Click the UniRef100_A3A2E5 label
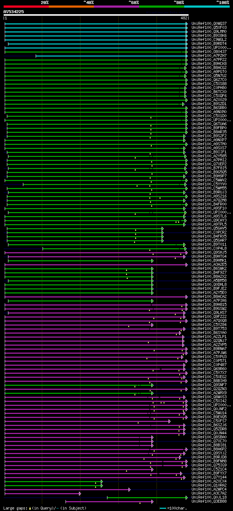The width and height of the screenshot is (233, 511). (209, 264)
